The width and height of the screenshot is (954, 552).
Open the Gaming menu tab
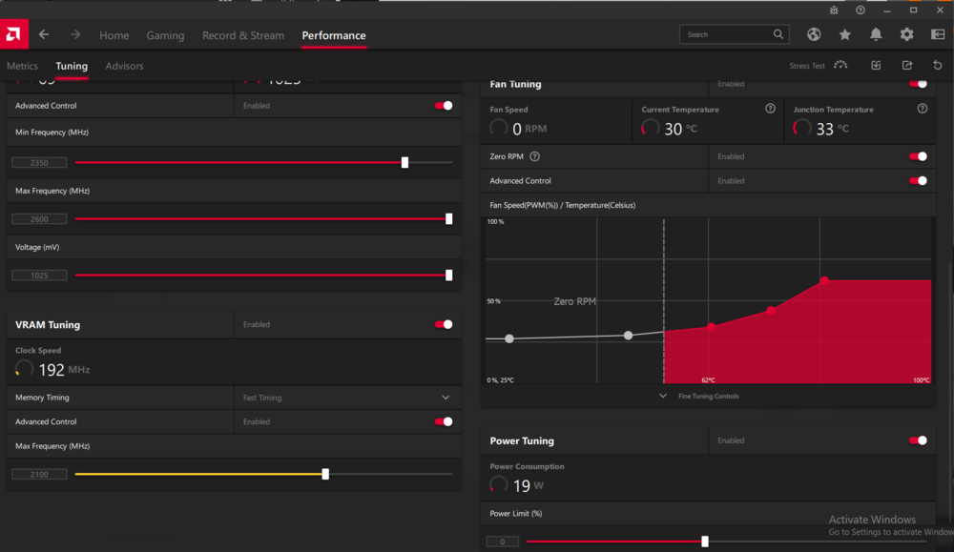[x=165, y=35]
